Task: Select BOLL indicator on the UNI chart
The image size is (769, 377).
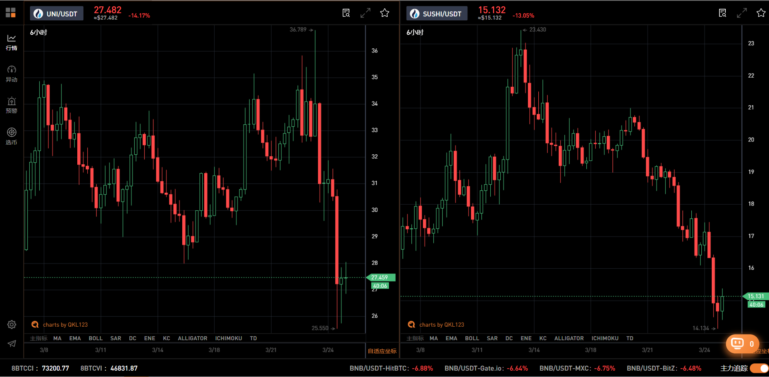Action: pos(95,338)
